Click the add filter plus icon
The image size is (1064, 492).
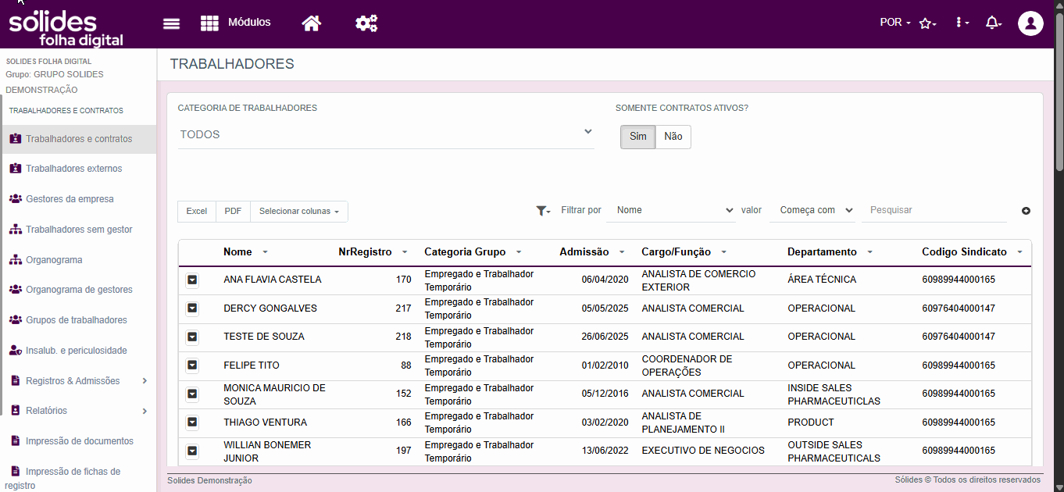pos(1026,211)
